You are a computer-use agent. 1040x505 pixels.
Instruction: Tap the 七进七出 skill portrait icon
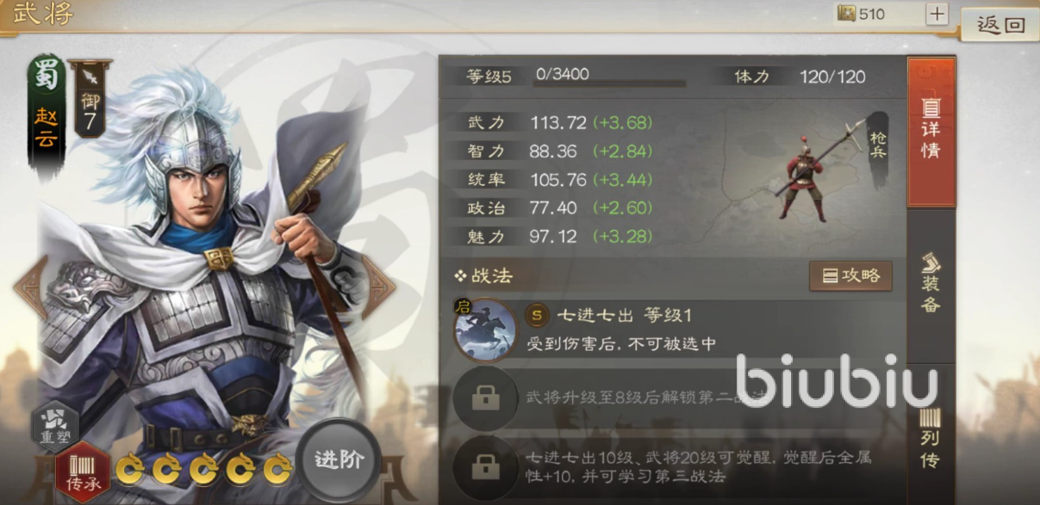(x=485, y=330)
